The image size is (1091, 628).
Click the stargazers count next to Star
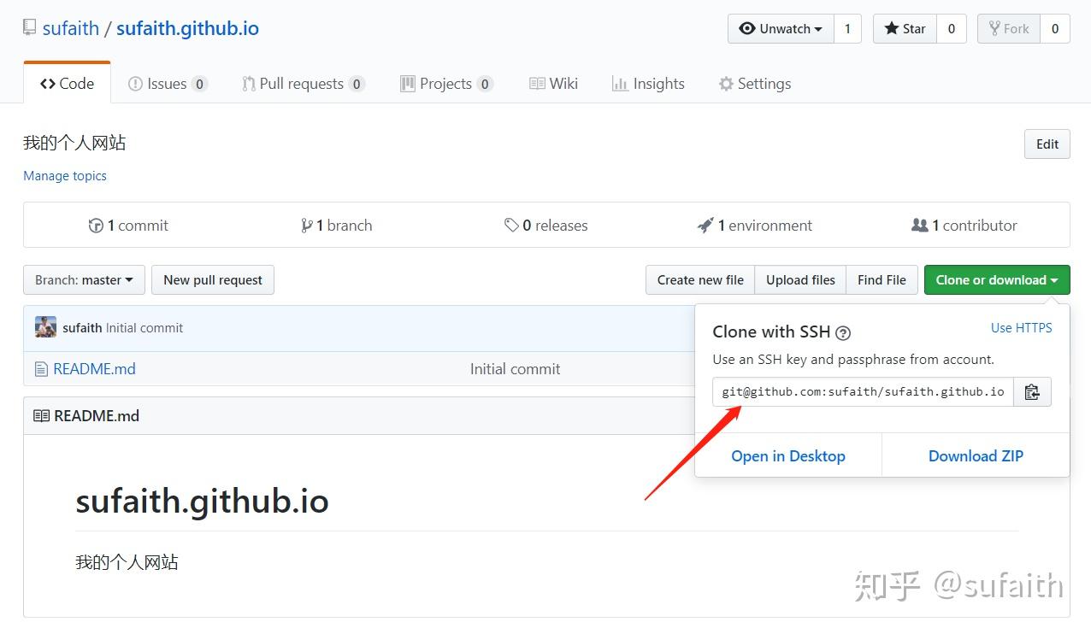pyautogui.click(x=951, y=28)
